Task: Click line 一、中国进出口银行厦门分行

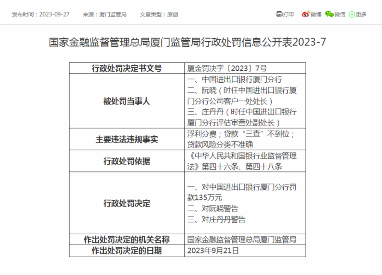Action: pyautogui.click(x=235, y=79)
